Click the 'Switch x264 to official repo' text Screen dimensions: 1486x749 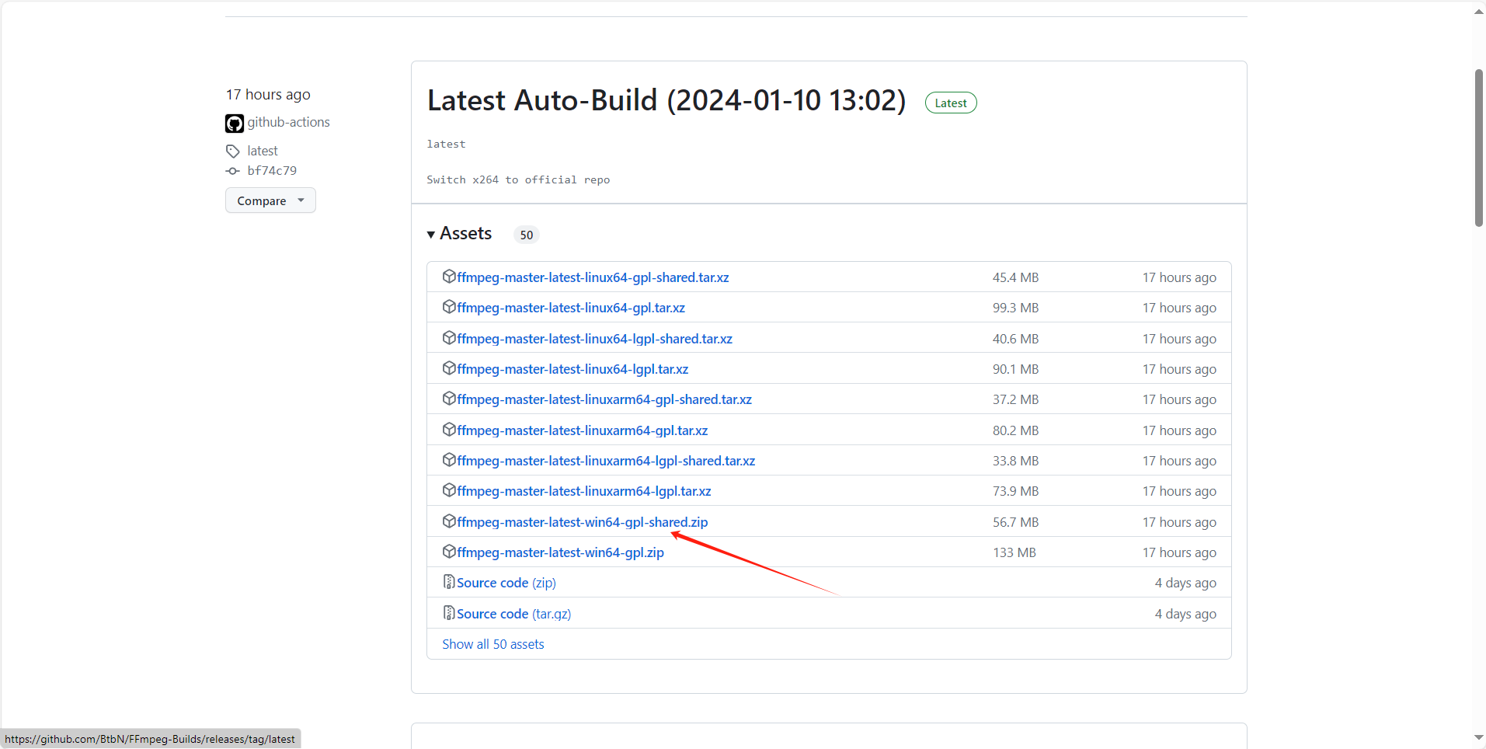click(518, 179)
